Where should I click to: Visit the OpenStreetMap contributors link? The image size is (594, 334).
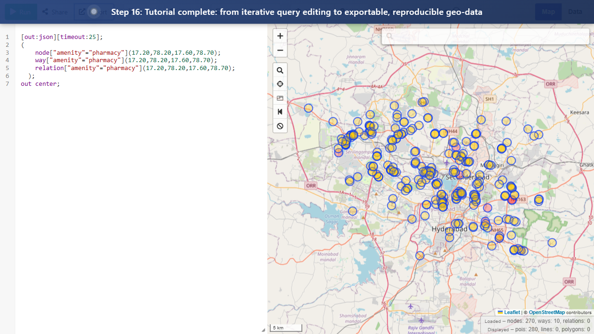click(x=547, y=312)
